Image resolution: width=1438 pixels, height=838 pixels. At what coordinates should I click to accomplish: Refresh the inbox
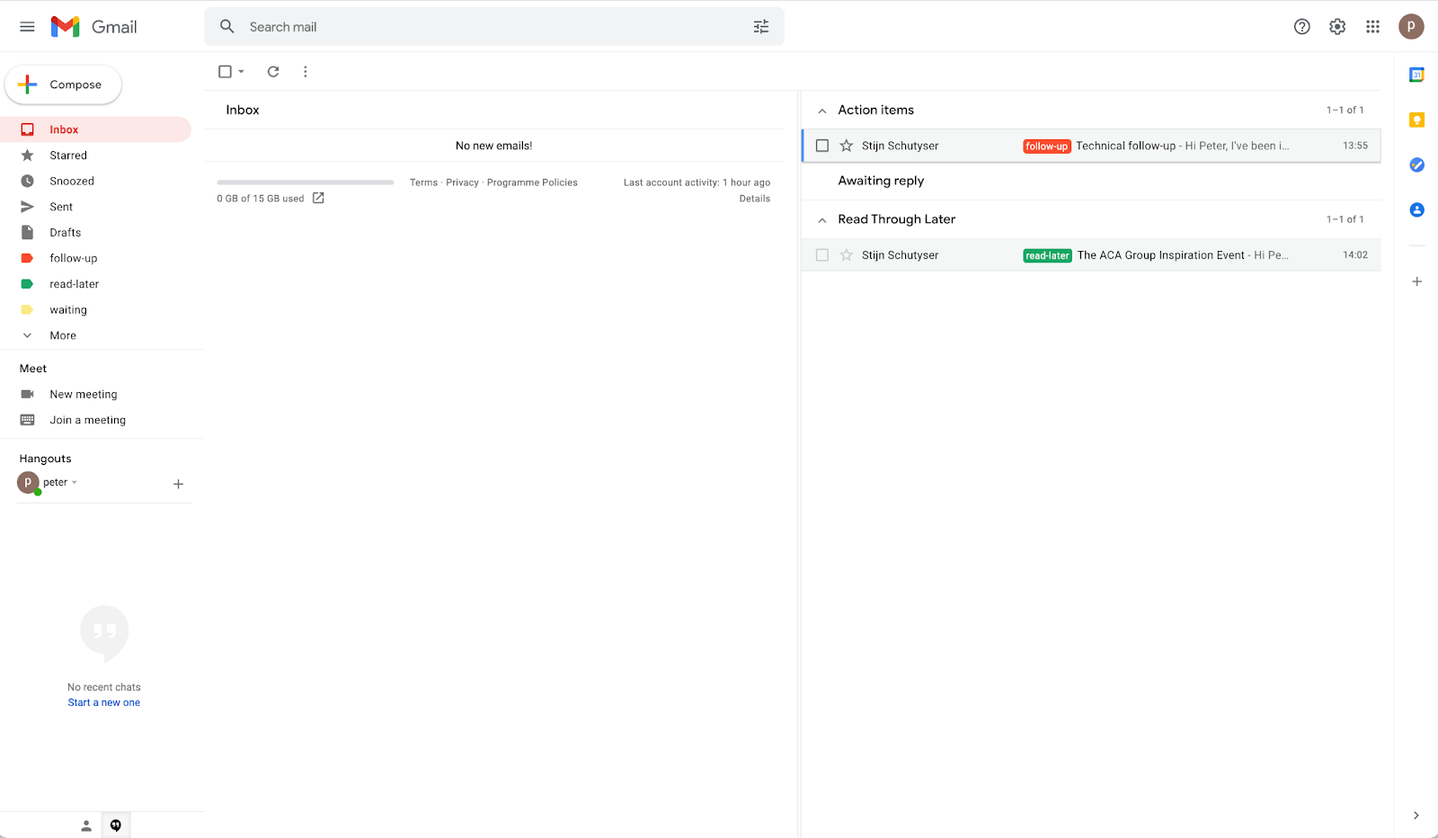click(273, 72)
